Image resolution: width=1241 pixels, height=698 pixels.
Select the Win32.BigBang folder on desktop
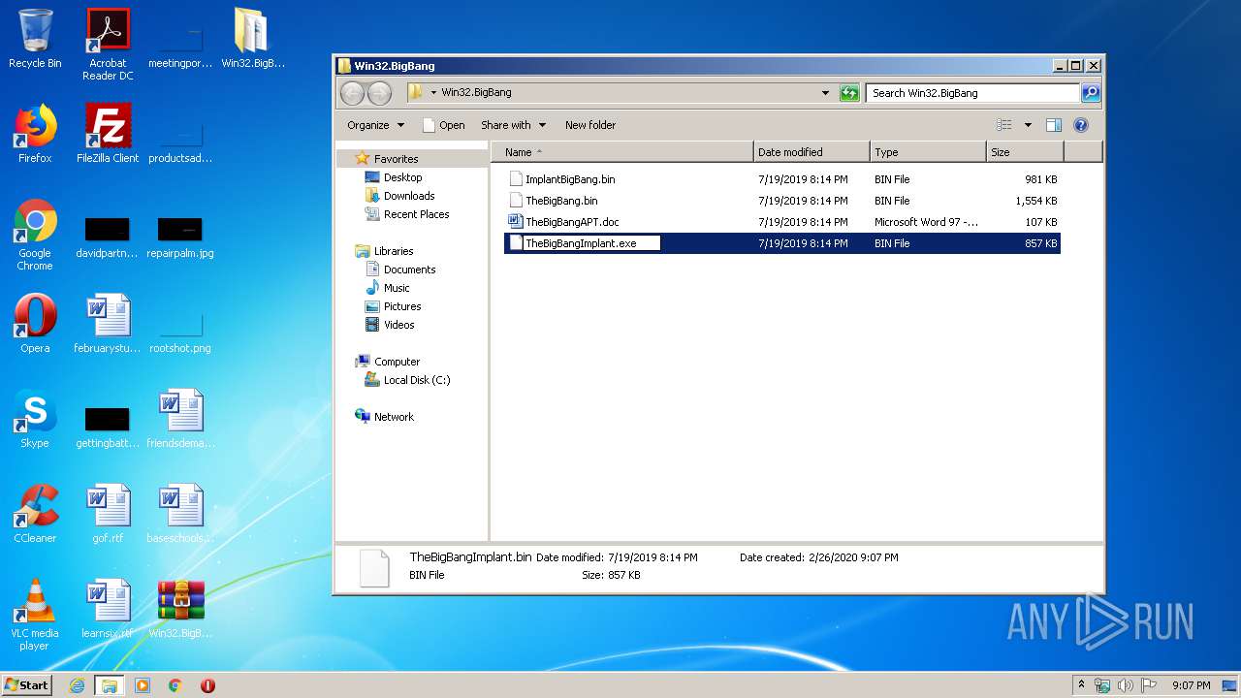252,39
